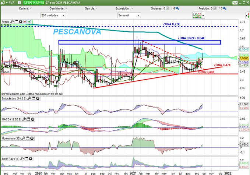This screenshot has width=250, height=175.
Task: Click the 2021 label on the time axis
Action: point(133,173)
